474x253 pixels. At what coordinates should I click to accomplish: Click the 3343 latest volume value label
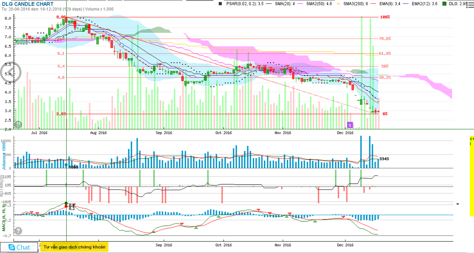click(384, 159)
